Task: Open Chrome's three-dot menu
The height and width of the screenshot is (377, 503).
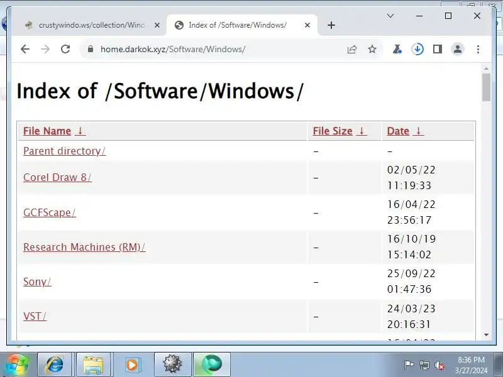Action: [478, 50]
